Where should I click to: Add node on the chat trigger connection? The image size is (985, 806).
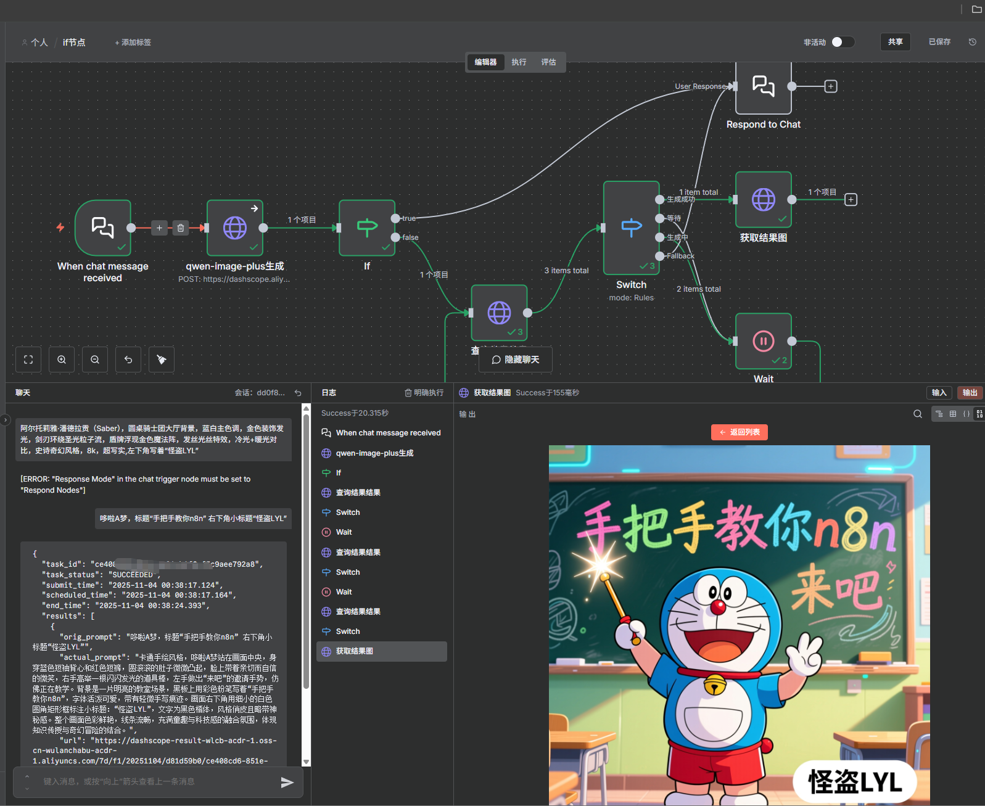click(159, 228)
